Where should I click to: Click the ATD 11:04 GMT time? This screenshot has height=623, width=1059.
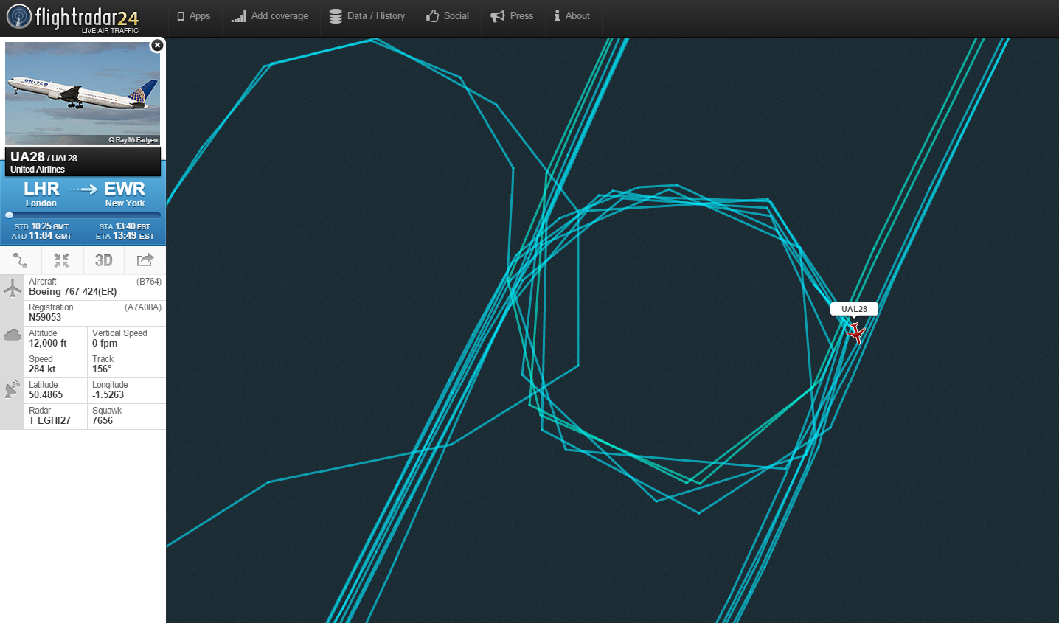[x=41, y=236]
